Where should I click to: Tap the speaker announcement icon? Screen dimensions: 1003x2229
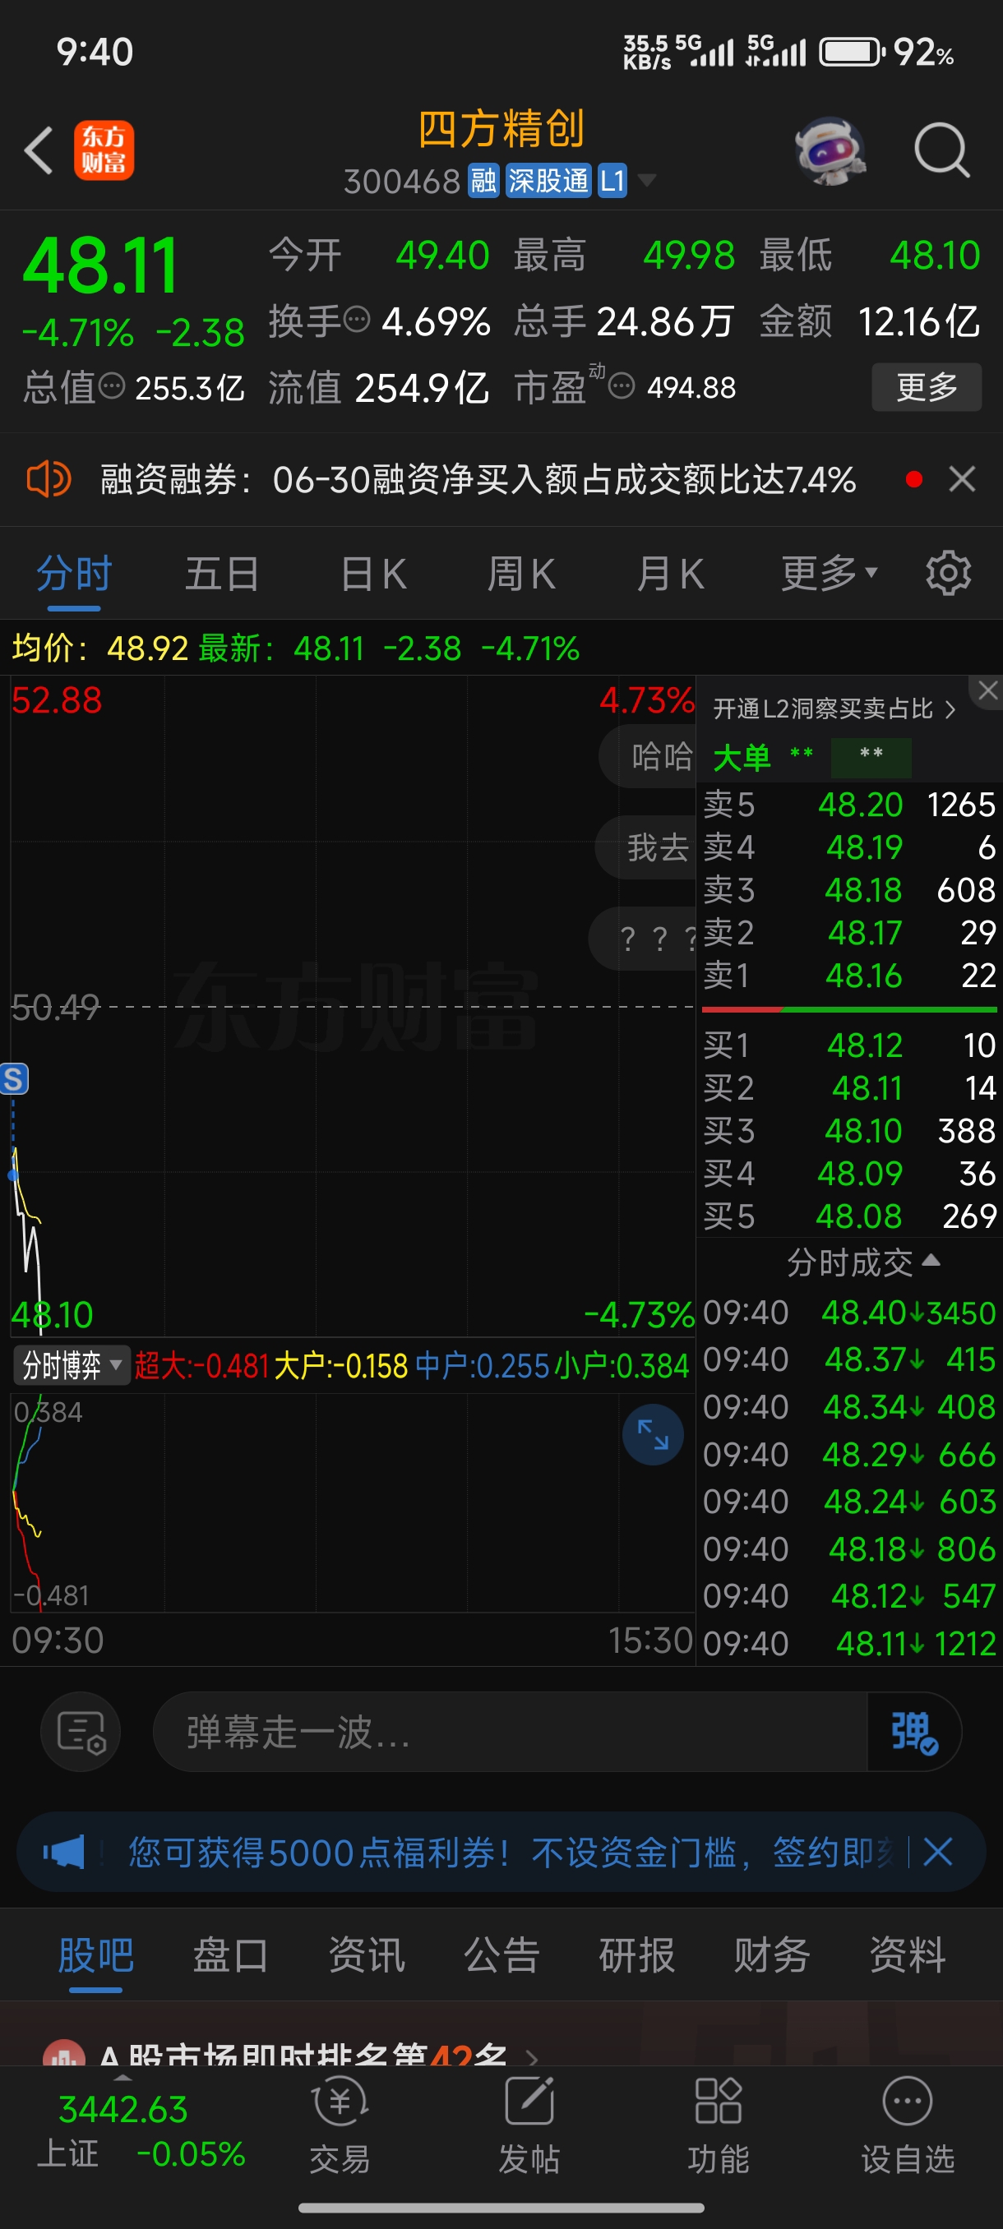(x=49, y=478)
